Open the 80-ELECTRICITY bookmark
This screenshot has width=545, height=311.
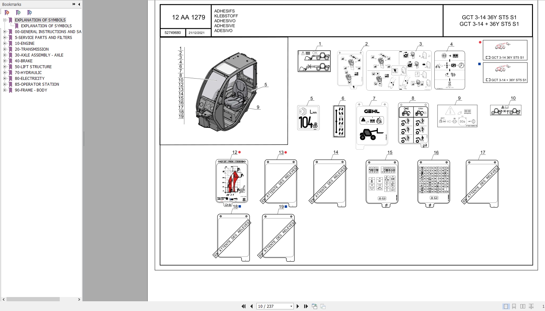point(30,78)
